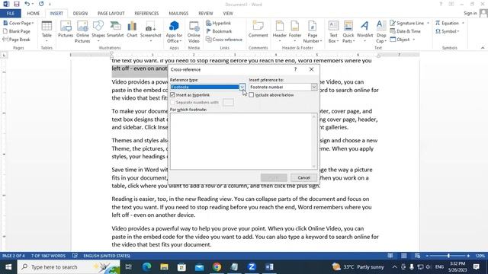The height and width of the screenshot is (274, 488).
Task: Insert a Chart
Action: click(x=132, y=30)
